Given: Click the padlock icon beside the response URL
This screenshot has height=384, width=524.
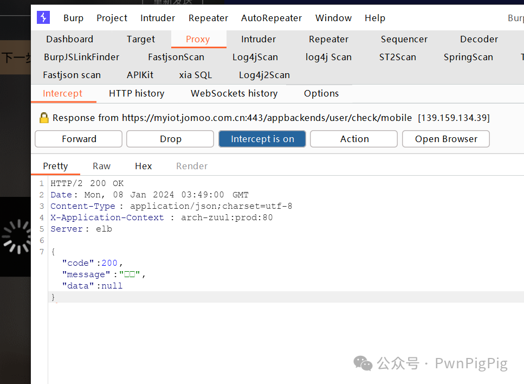Looking at the screenshot, I should pyautogui.click(x=44, y=118).
